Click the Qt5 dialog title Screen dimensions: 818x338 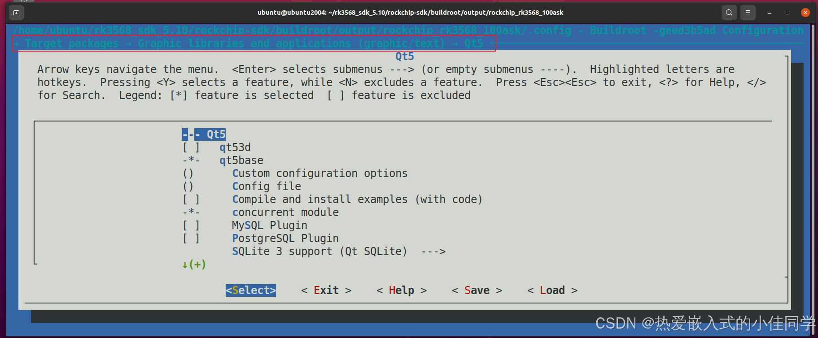point(405,56)
